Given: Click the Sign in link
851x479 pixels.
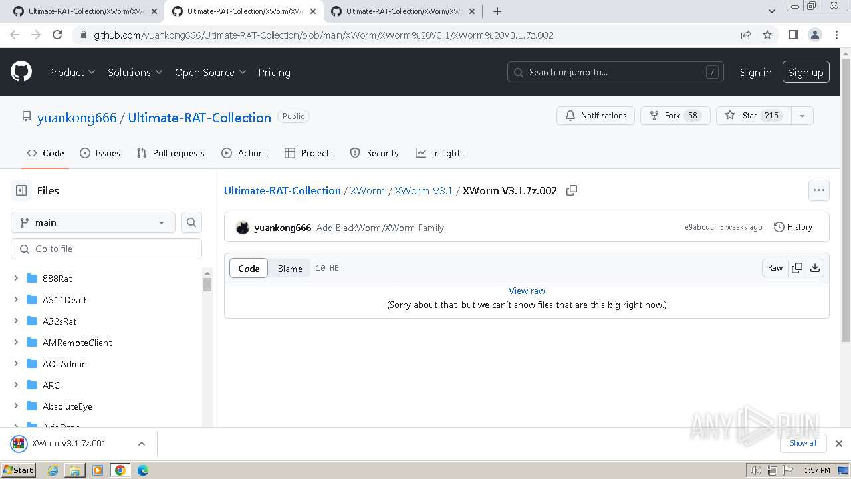Looking at the screenshot, I should click(x=755, y=72).
